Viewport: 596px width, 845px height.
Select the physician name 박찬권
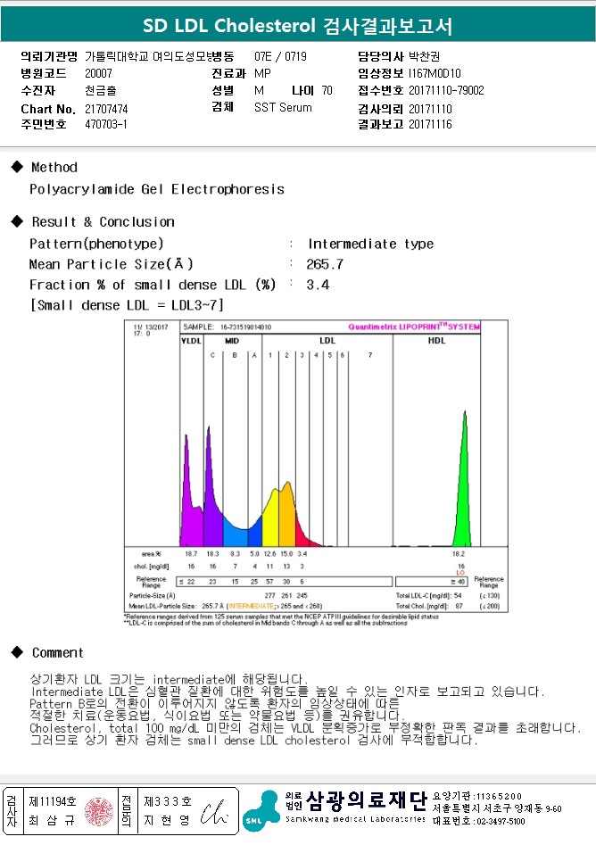click(424, 56)
